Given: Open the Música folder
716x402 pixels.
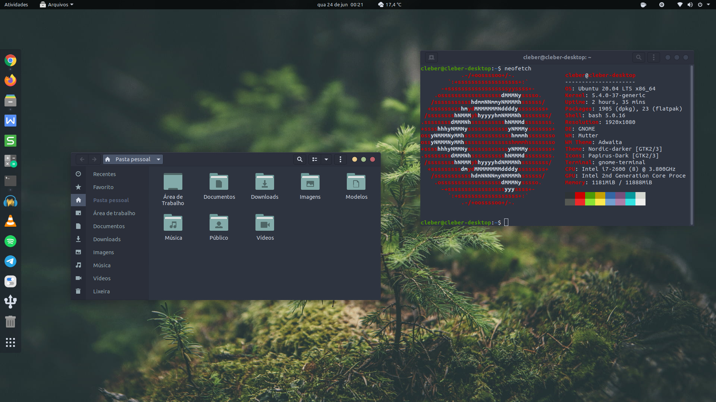Looking at the screenshot, I should 173,223.
